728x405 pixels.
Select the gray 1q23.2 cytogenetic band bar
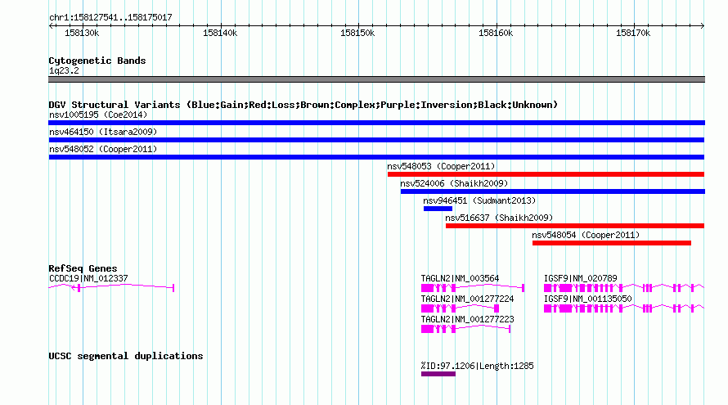click(376, 79)
